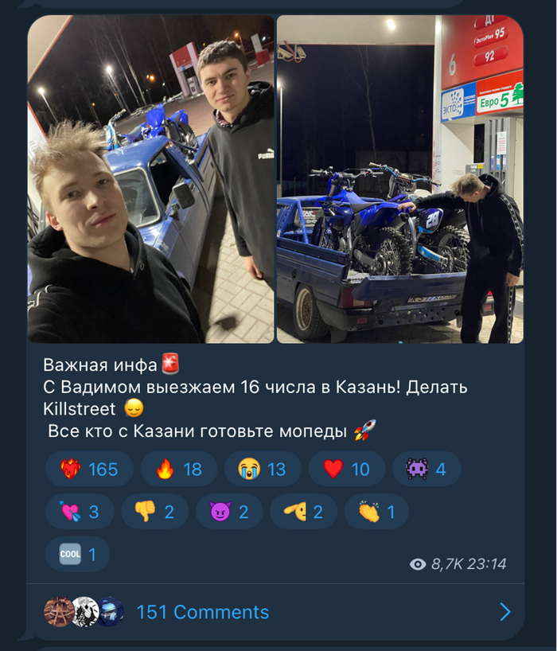Add a red heart reaction
557x651 pixels.
(x=347, y=470)
